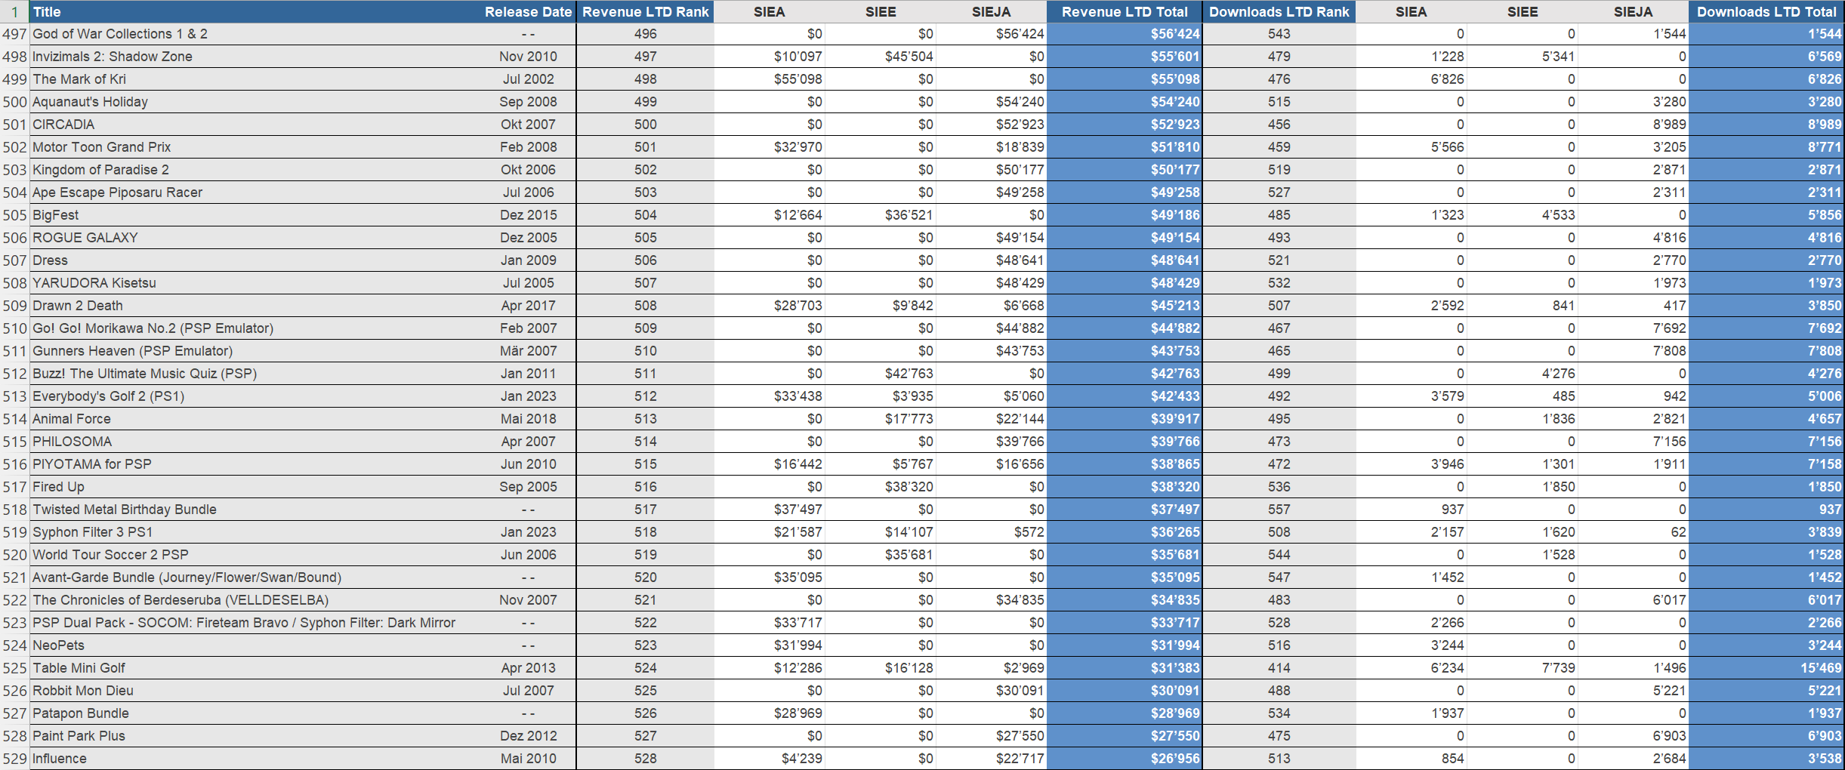The width and height of the screenshot is (1845, 770).
Task: Click the Title column header
Action: click(47, 11)
